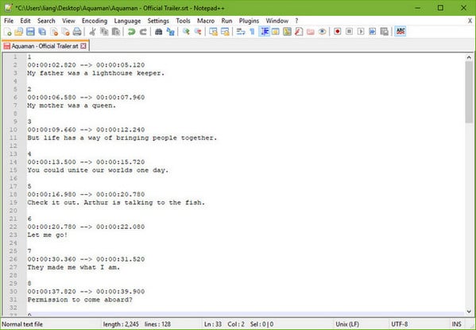Viewport: 476px width, 330px height.
Task: Click the macro Playback icon
Action: [x=361, y=32]
